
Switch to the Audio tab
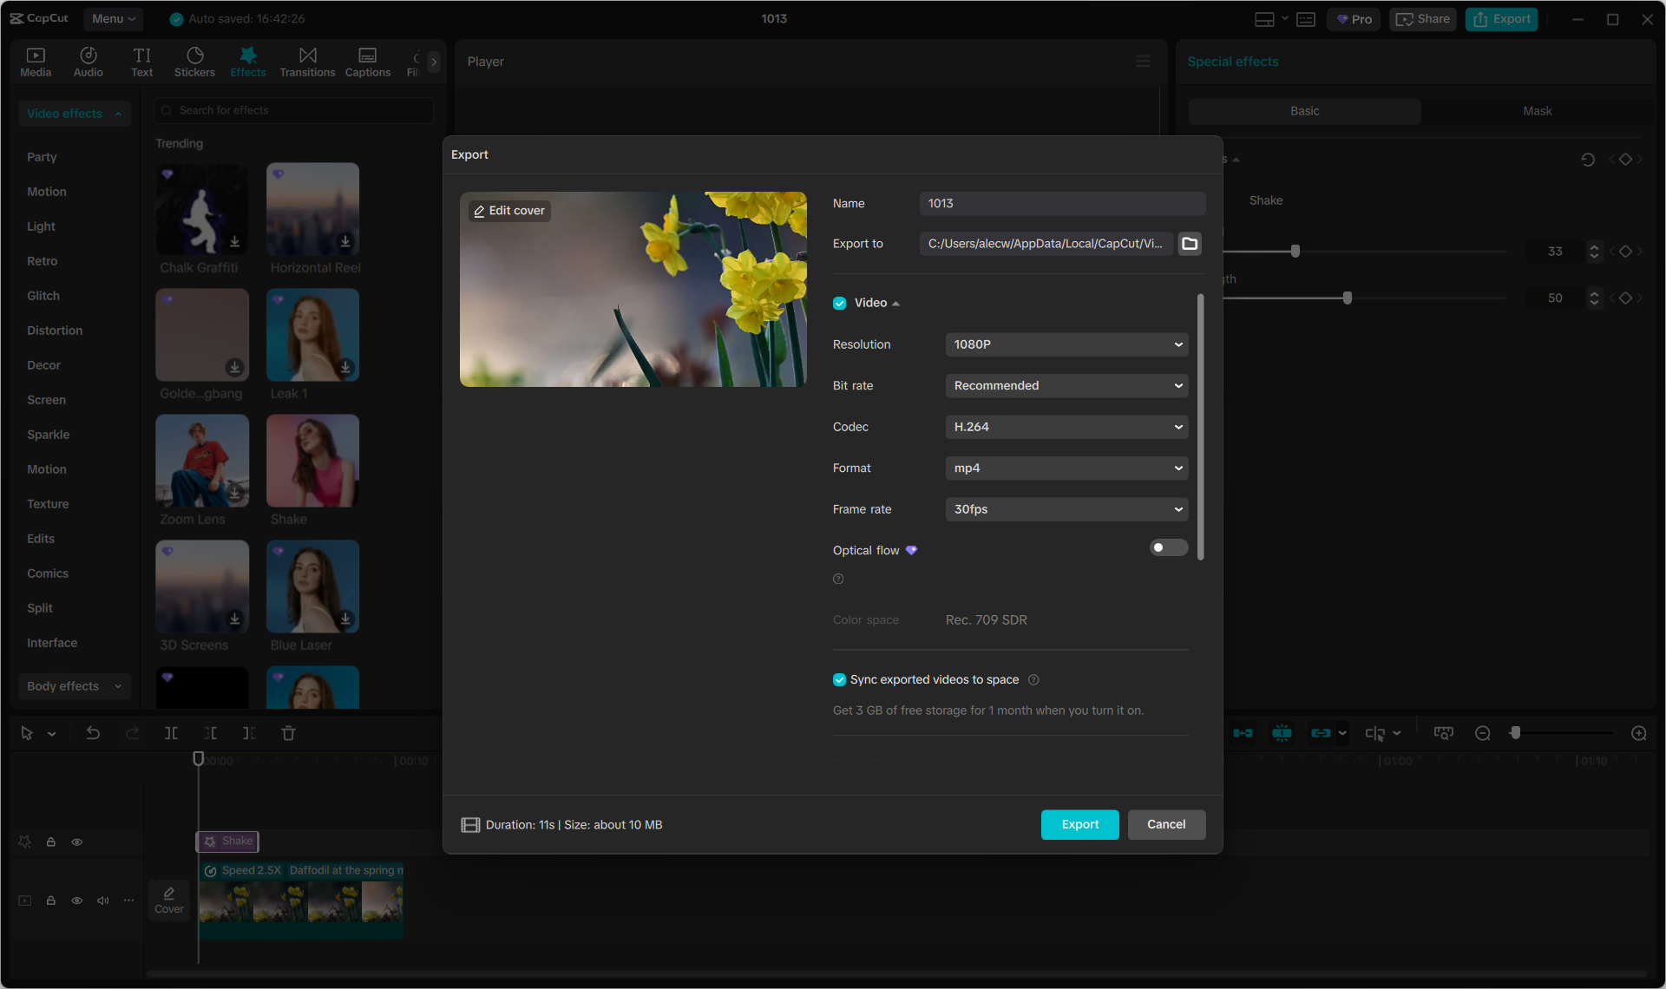pyautogui.click(x=89, y=62)
